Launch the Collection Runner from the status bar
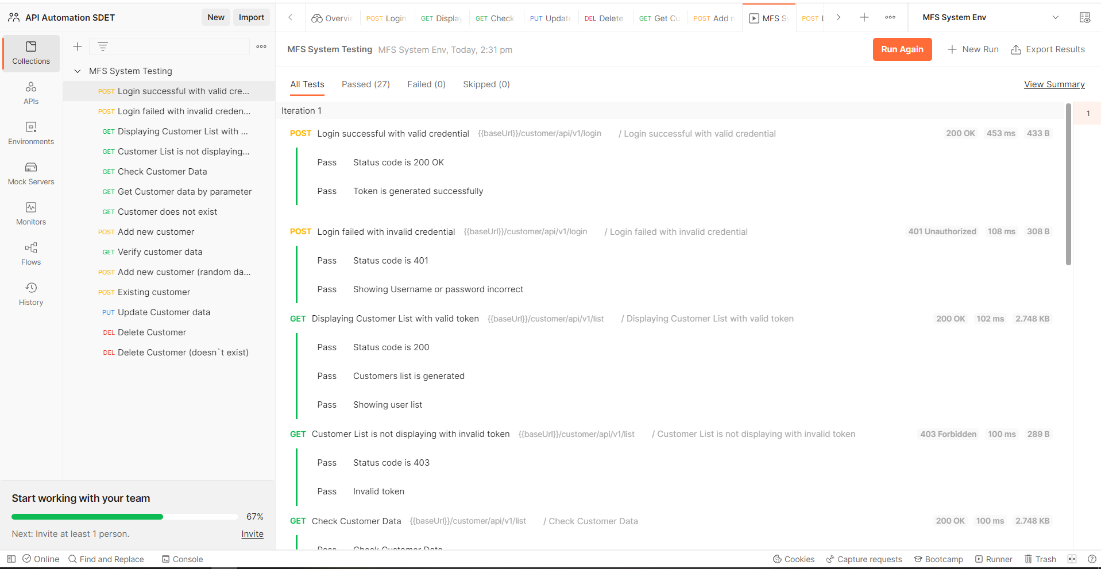 click(x=993, y=559)
